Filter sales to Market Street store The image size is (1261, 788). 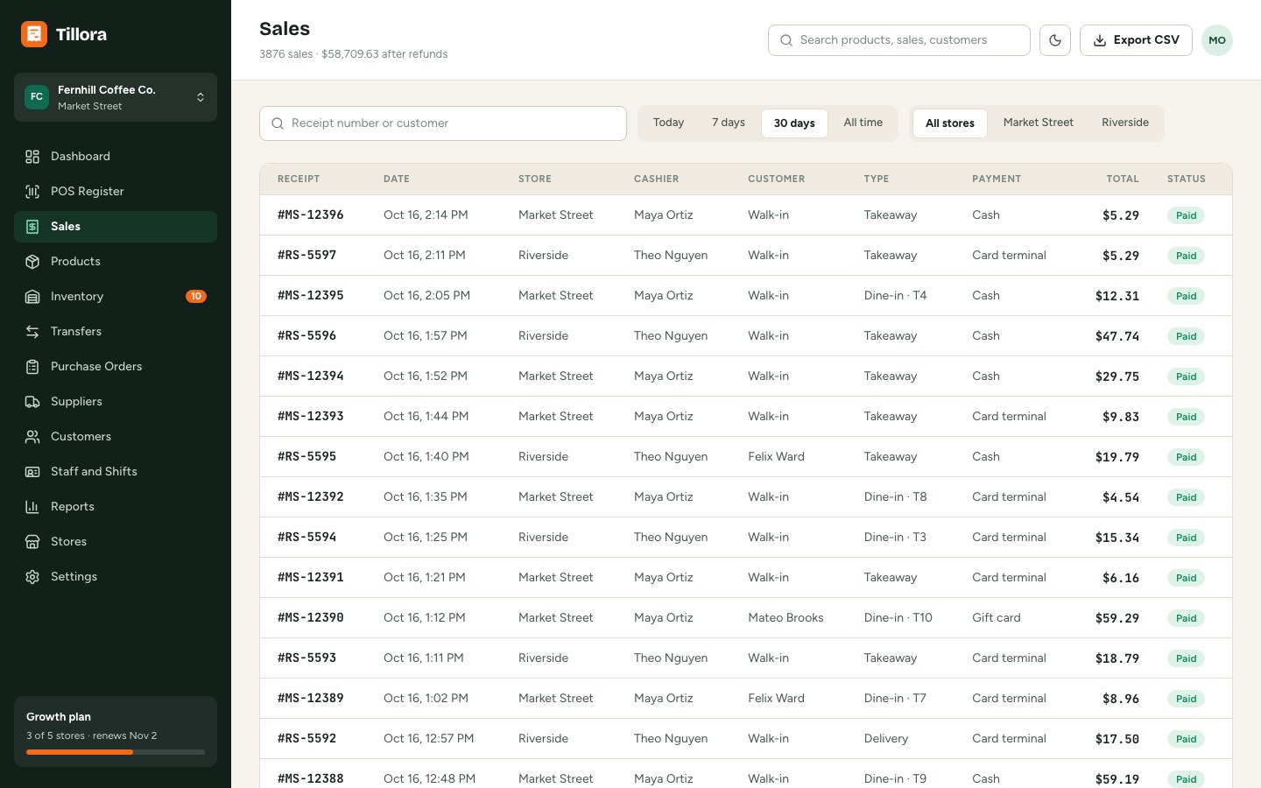click(x=1039, y=123)
